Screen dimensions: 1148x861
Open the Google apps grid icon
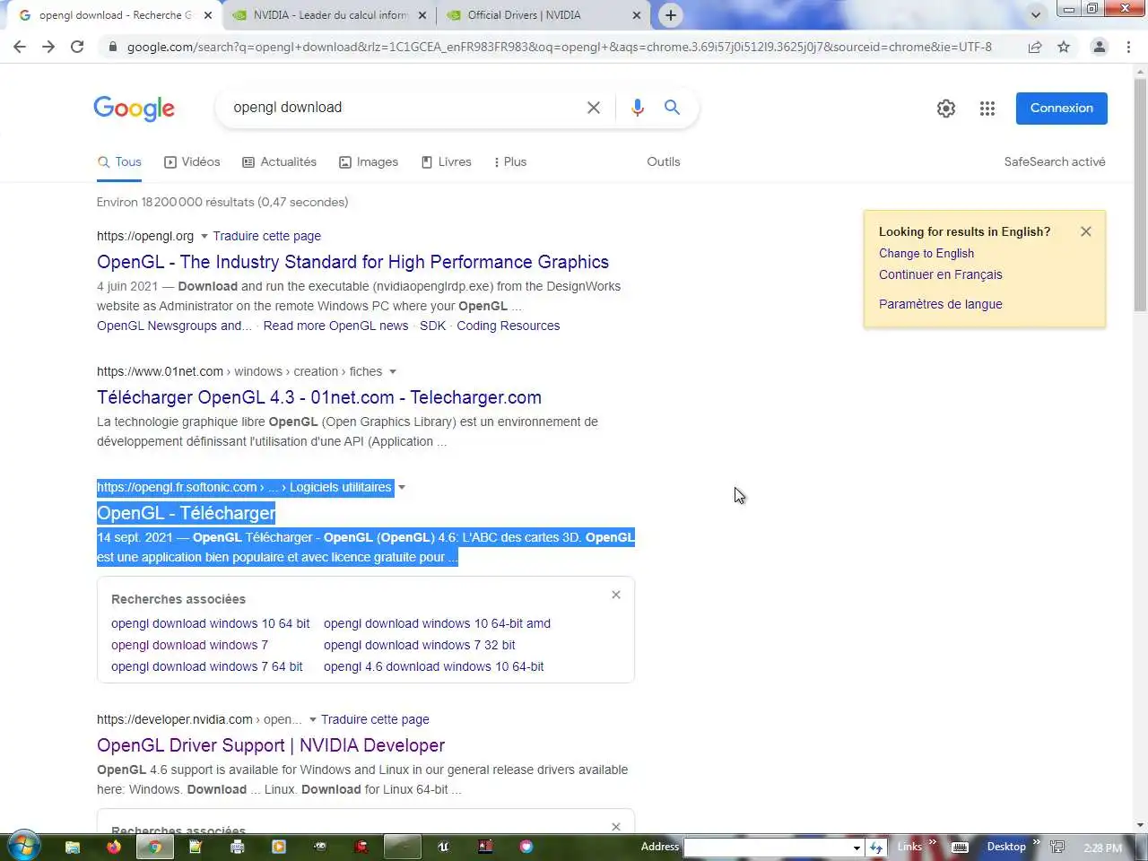(x=987, y=109)
